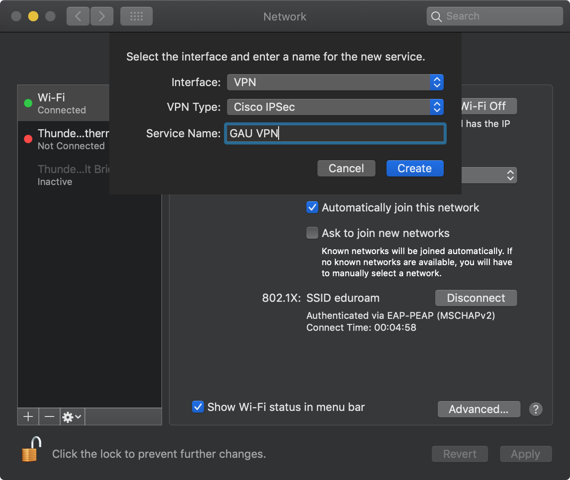This screenshot has width=570, height=480.
Task: Cancel the new service dialog
Action: 346,168
